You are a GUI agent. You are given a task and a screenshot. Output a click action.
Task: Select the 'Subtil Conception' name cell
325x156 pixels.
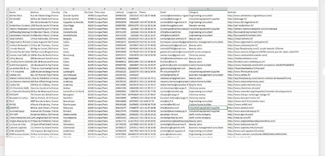[19, 65]
